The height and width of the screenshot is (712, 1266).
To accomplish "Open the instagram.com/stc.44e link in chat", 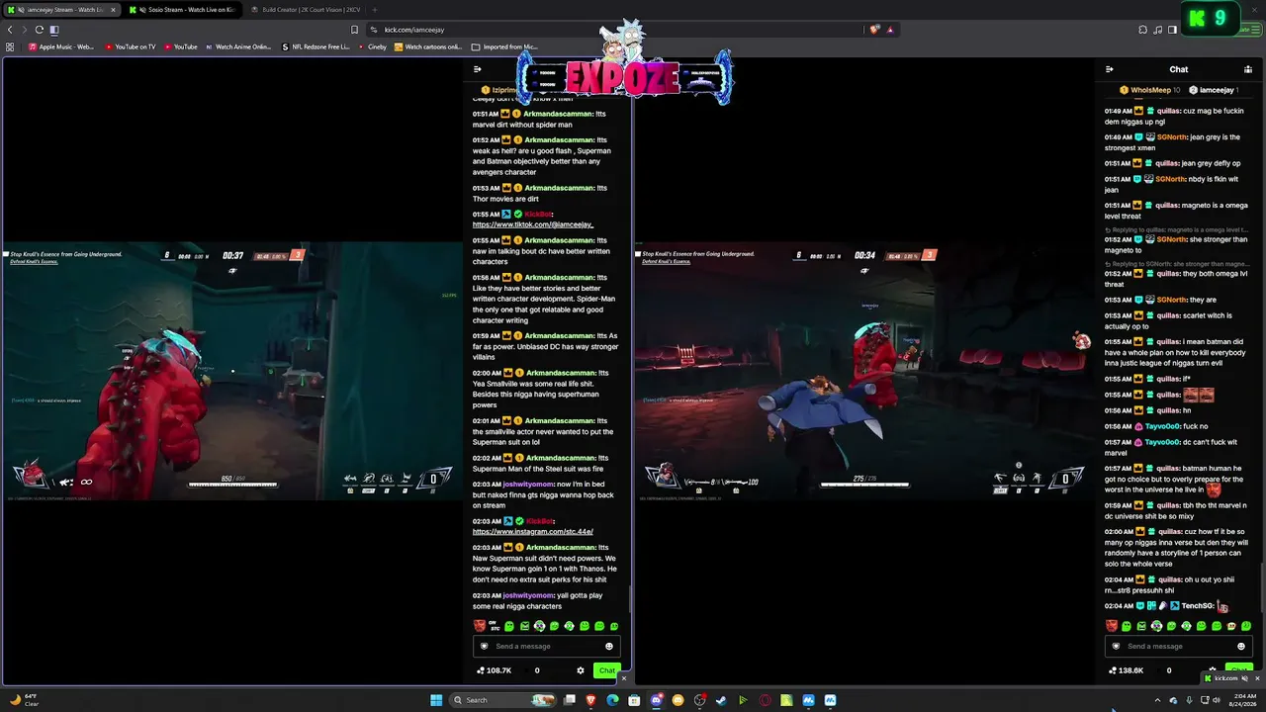I will coord(532,532).
